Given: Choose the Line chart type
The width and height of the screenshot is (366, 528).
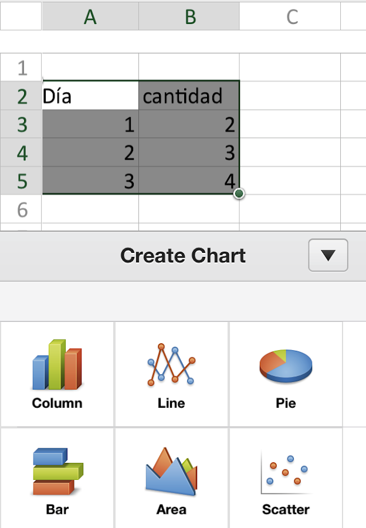Looking at the screenshot, I should click(x=171, y=374).
